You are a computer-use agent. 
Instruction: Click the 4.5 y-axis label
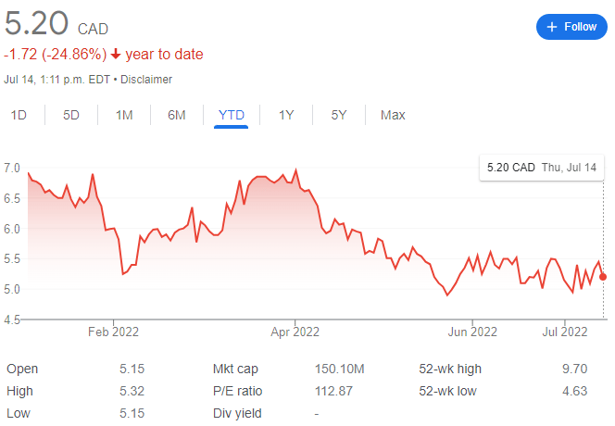12,319
